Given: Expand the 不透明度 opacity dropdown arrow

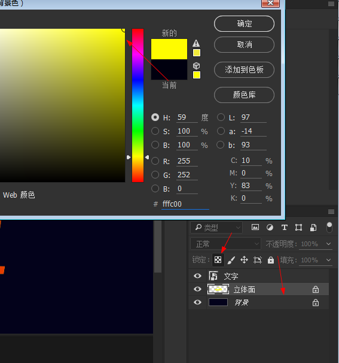Looking at the screenshot, I should (328, 244).
